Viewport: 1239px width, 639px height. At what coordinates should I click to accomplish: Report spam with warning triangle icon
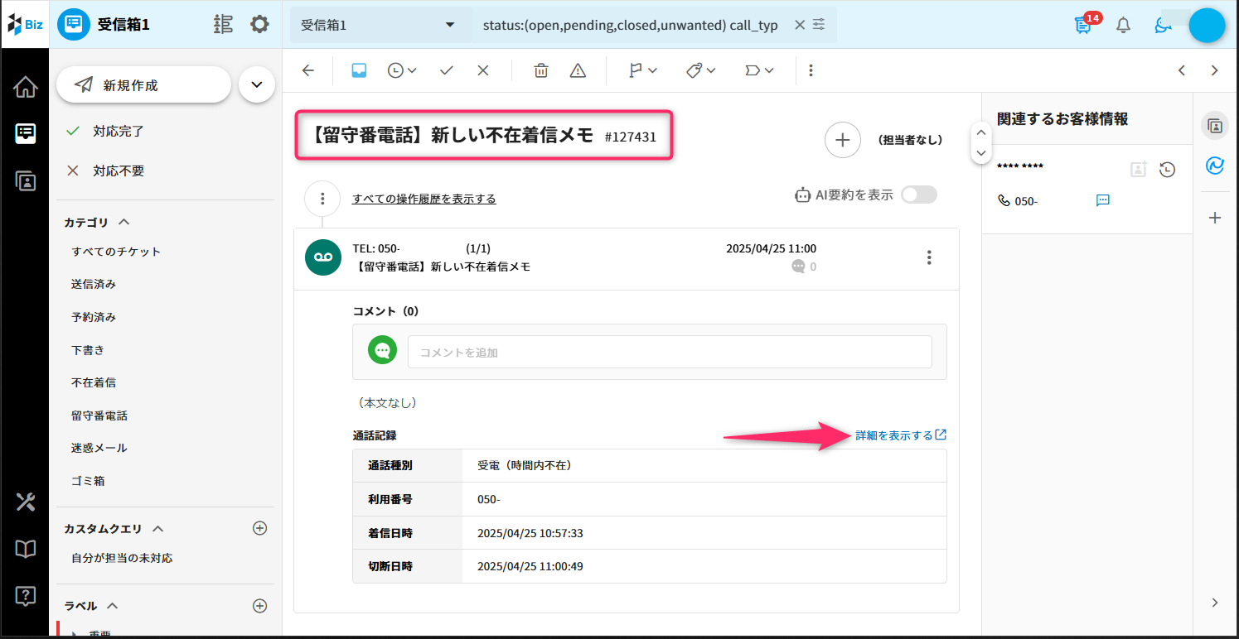coord(578,70)
